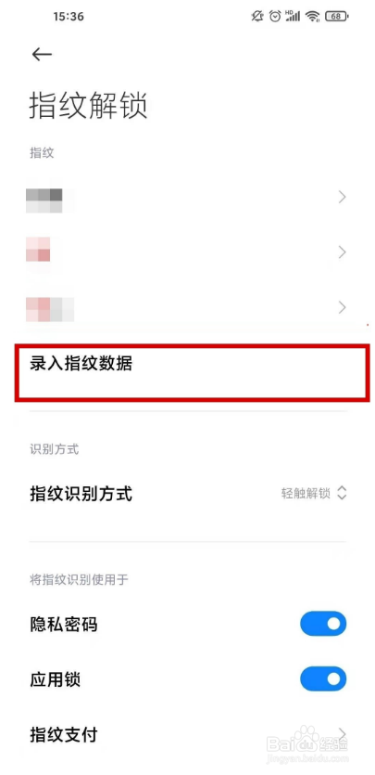Tap the HD signal strength icon
The image size is (375, 775).
pyautogui.click(x=294, y=17)
